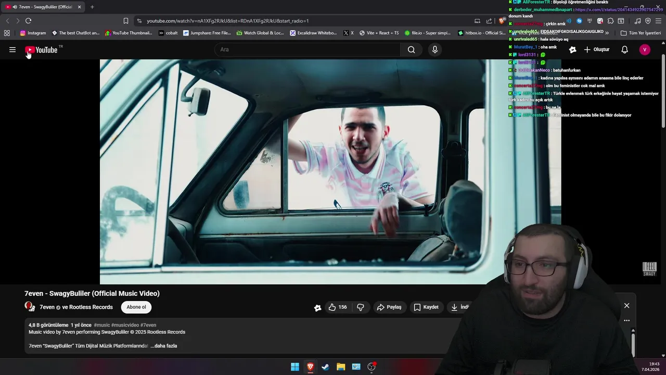
Task: Open the file.io bookmark
Action: [x=428, y=33]
